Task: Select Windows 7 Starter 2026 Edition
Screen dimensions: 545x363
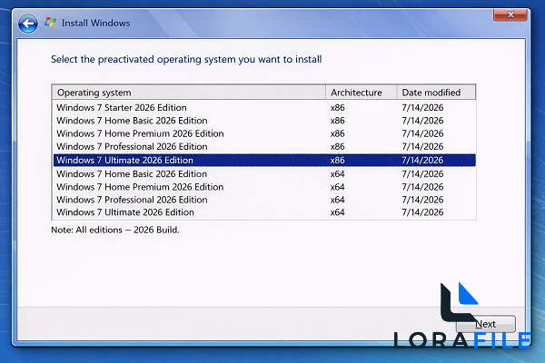Action: pos(264,108)
